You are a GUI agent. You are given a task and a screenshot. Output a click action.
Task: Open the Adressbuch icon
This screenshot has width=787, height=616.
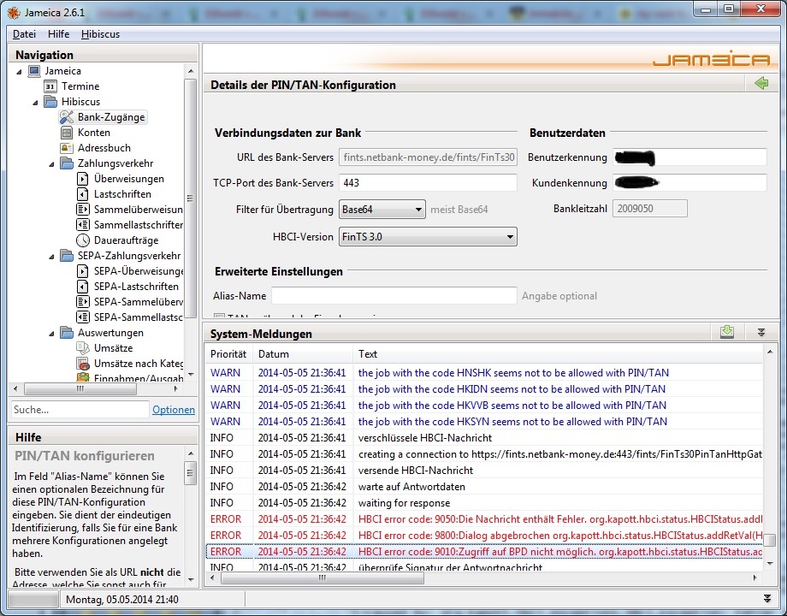pos(66,148)
